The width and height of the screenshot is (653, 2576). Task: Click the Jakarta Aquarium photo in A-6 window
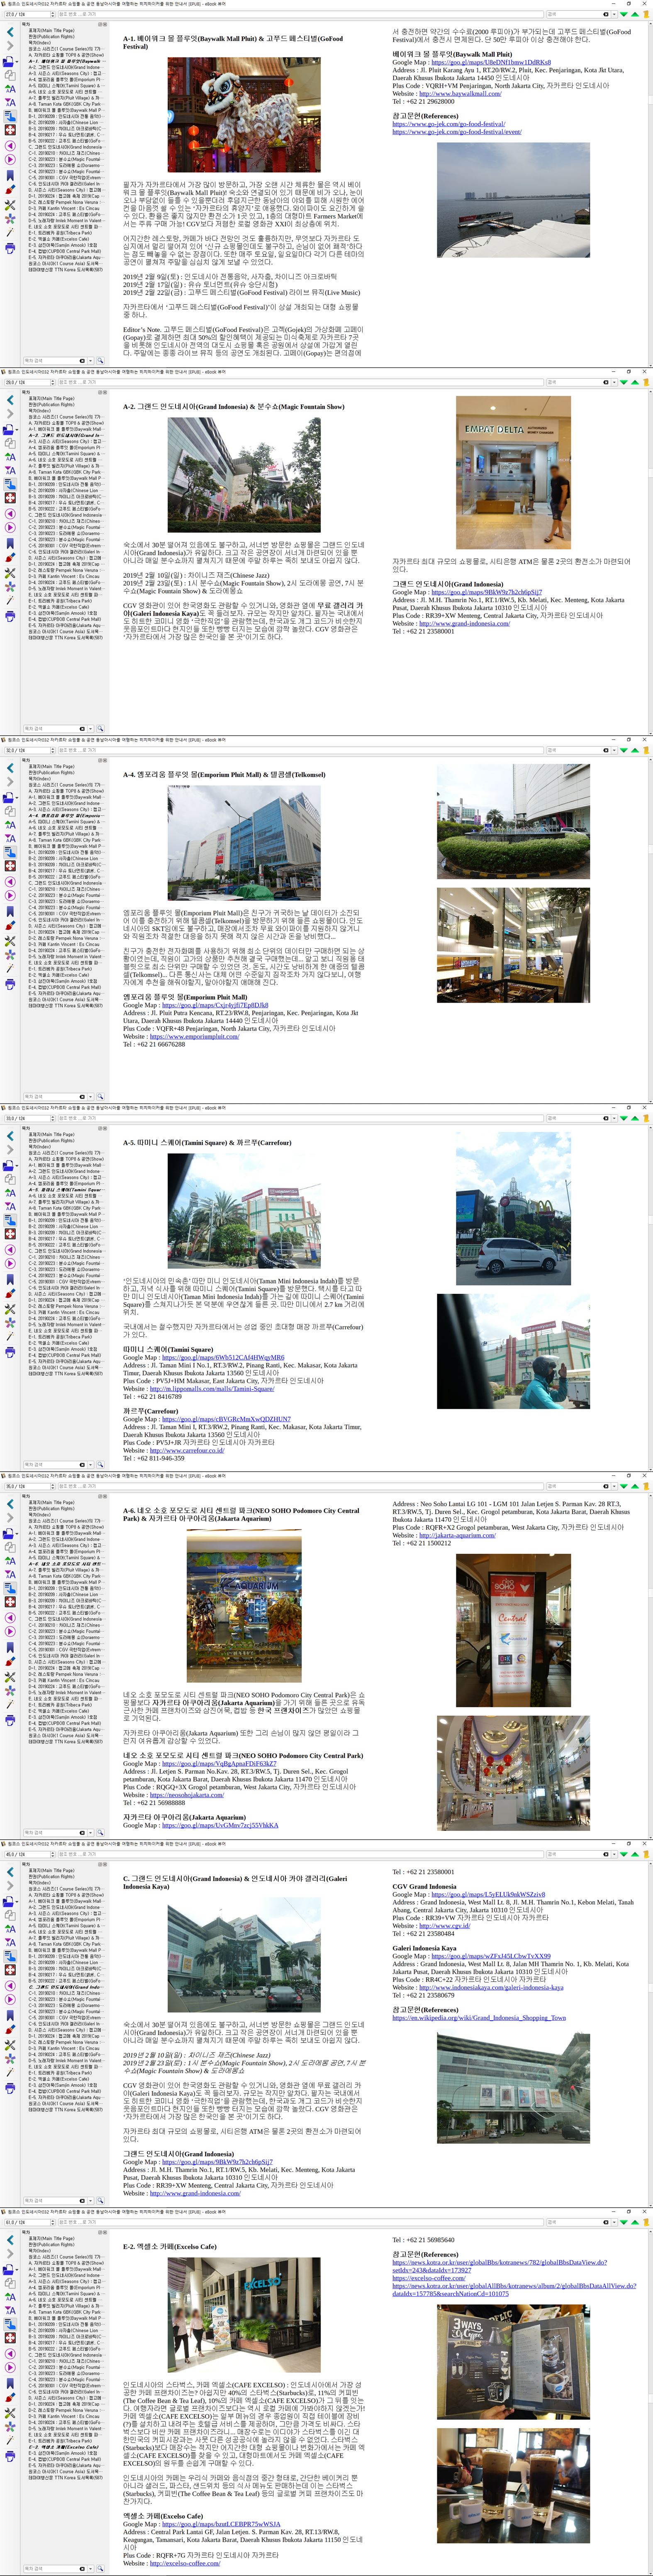click(x=243, y=1606)
